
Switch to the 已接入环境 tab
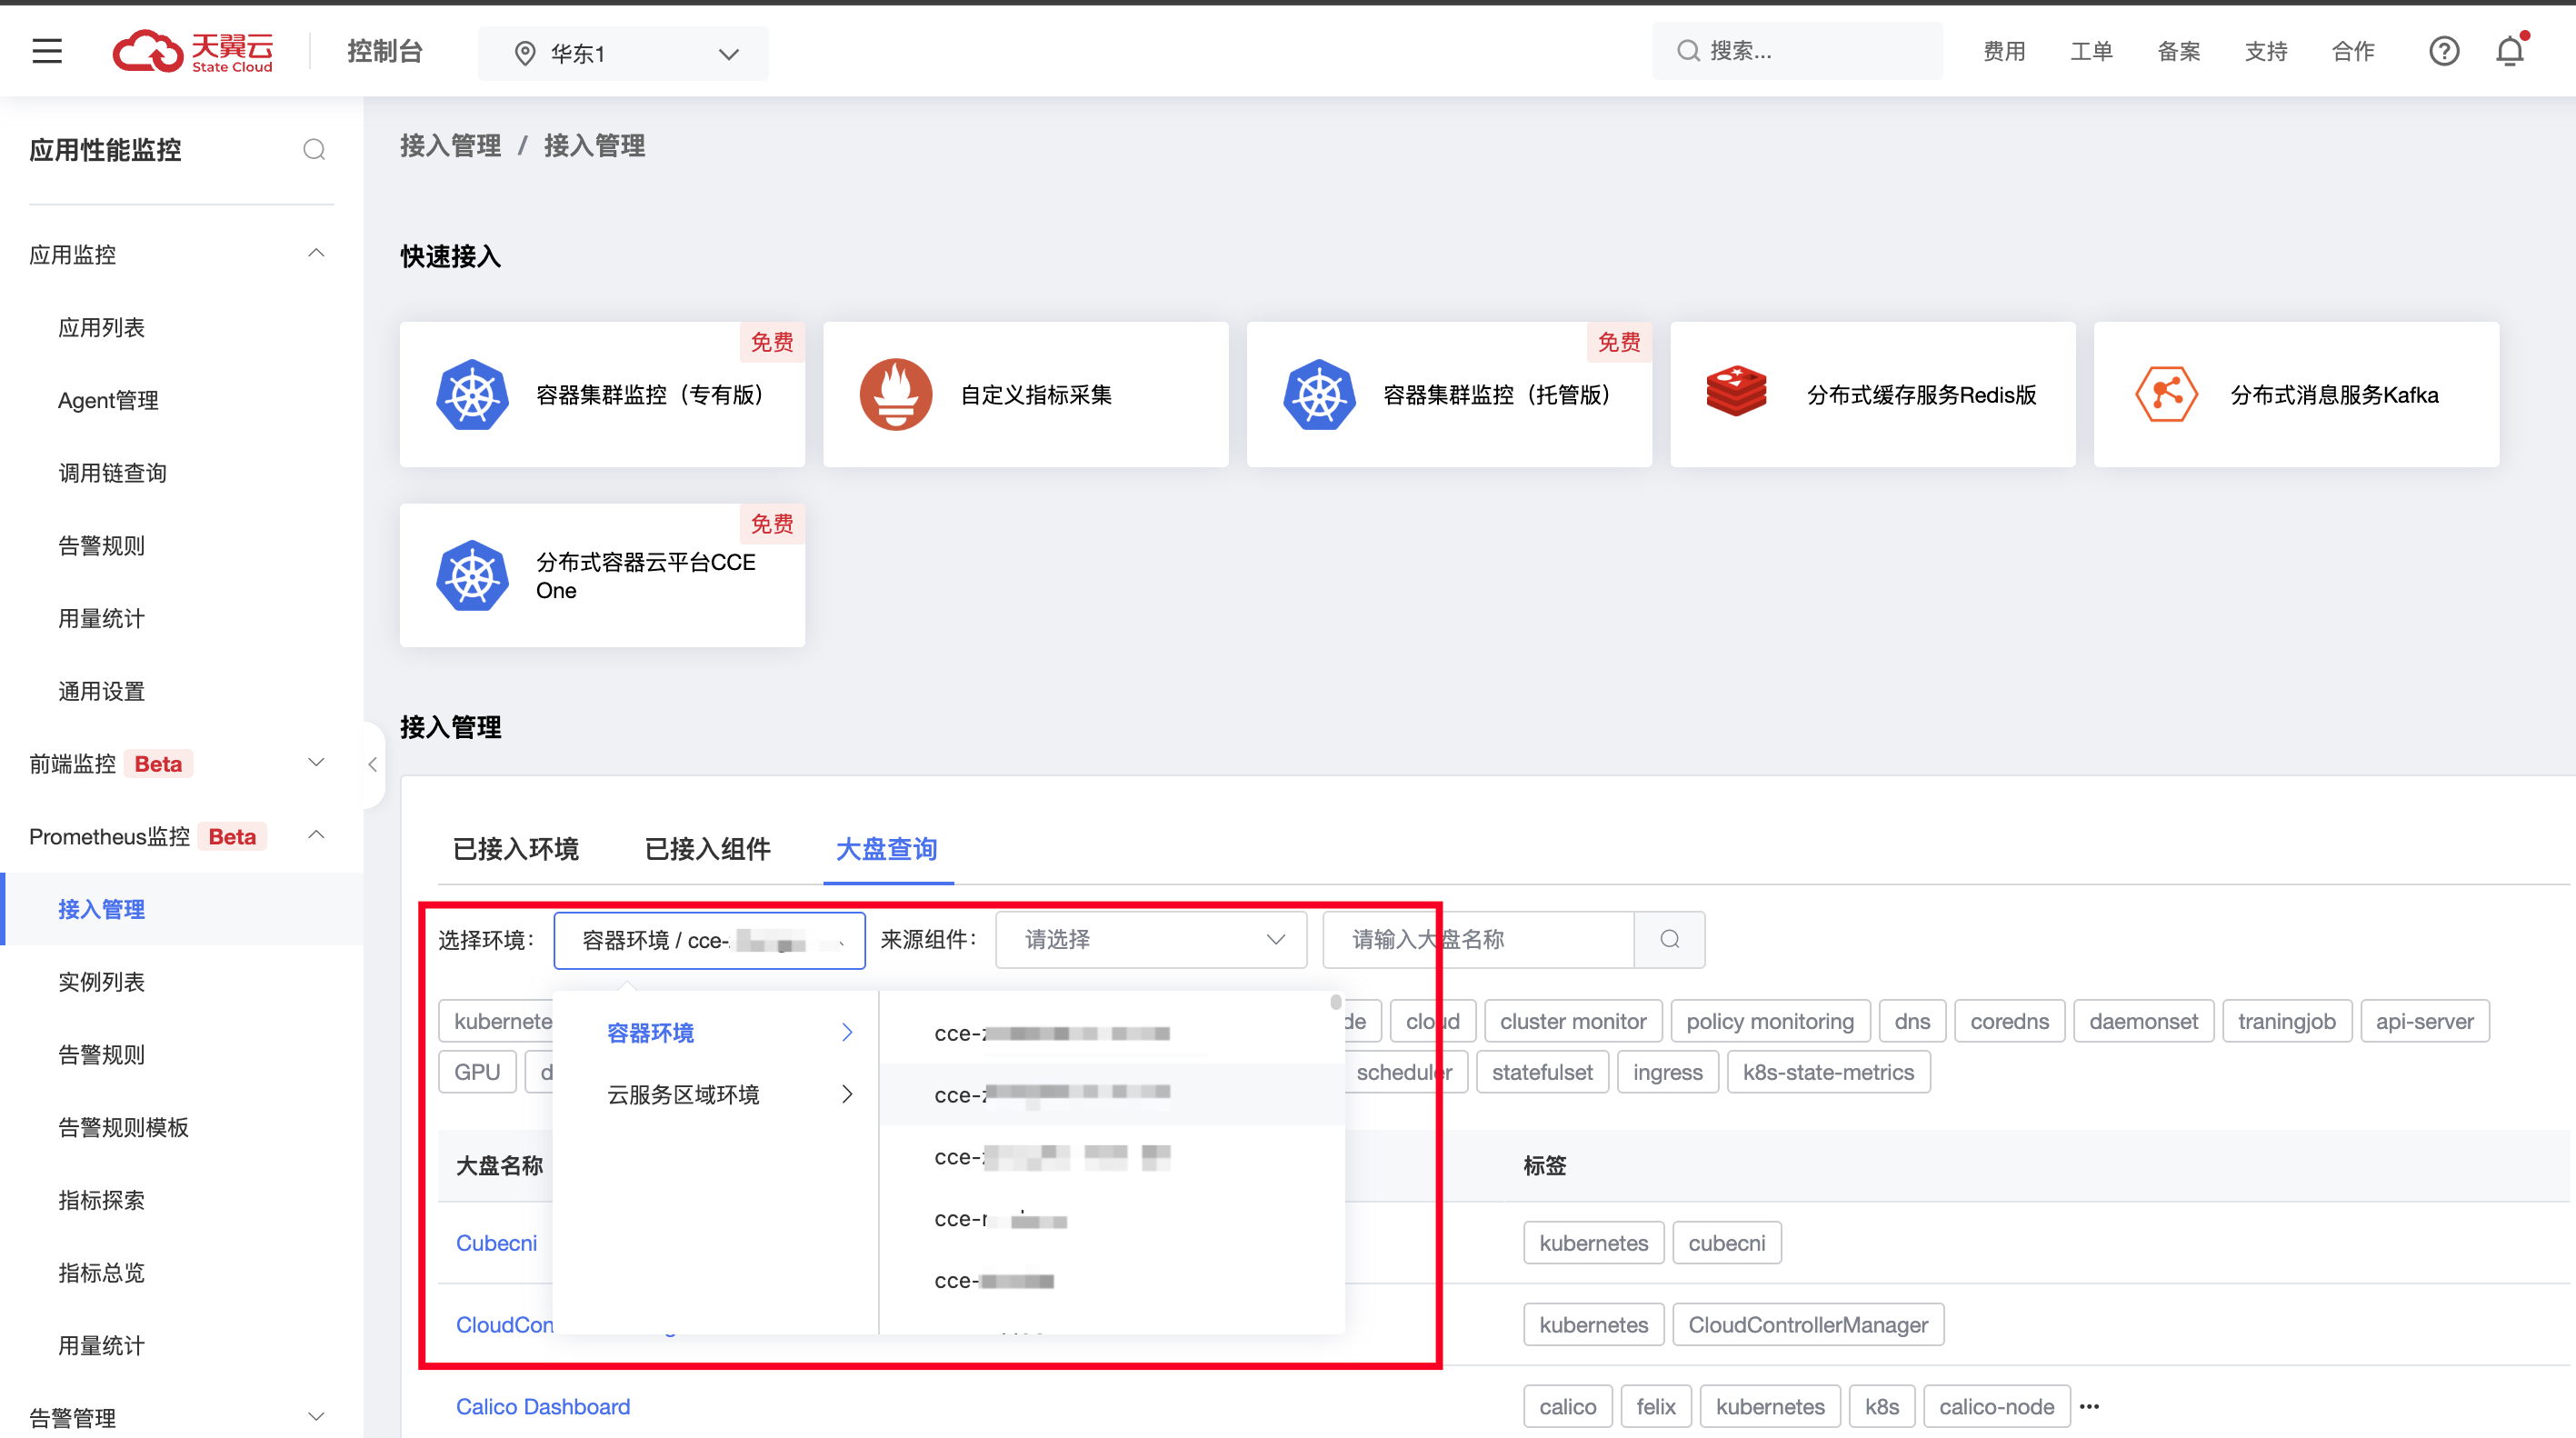click(516, 849)
